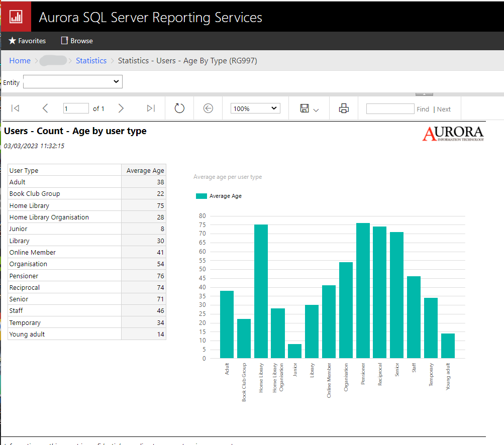Click the Organisation bar in chart

[346, 310]
